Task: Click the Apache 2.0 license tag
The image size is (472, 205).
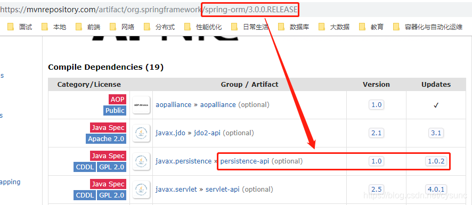Action: 106,139
